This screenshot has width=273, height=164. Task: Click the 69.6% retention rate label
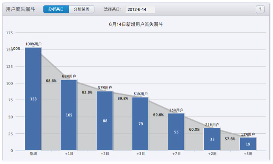(158, 115)
